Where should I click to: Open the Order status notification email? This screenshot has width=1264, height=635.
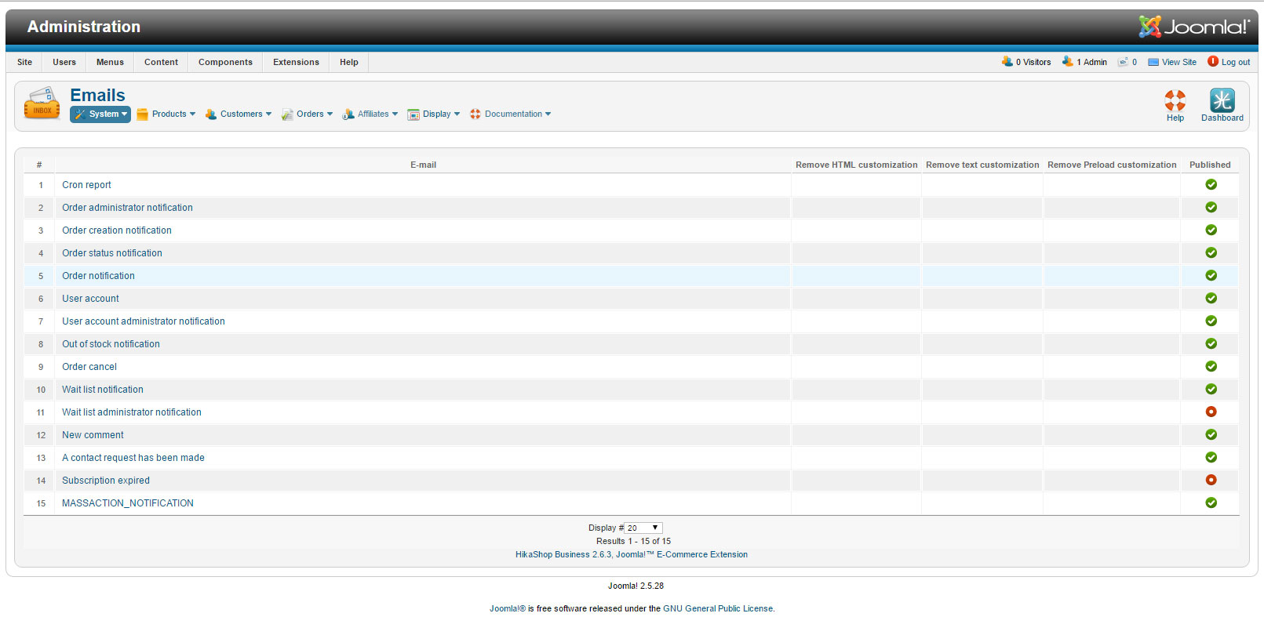112,253
